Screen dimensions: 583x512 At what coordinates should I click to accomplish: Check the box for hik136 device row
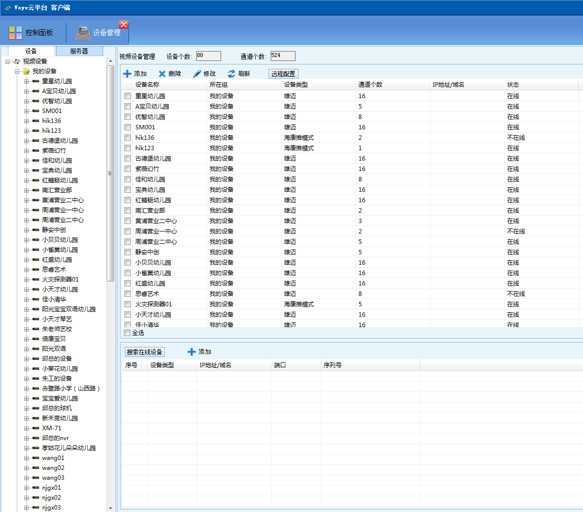pos(127,138)
